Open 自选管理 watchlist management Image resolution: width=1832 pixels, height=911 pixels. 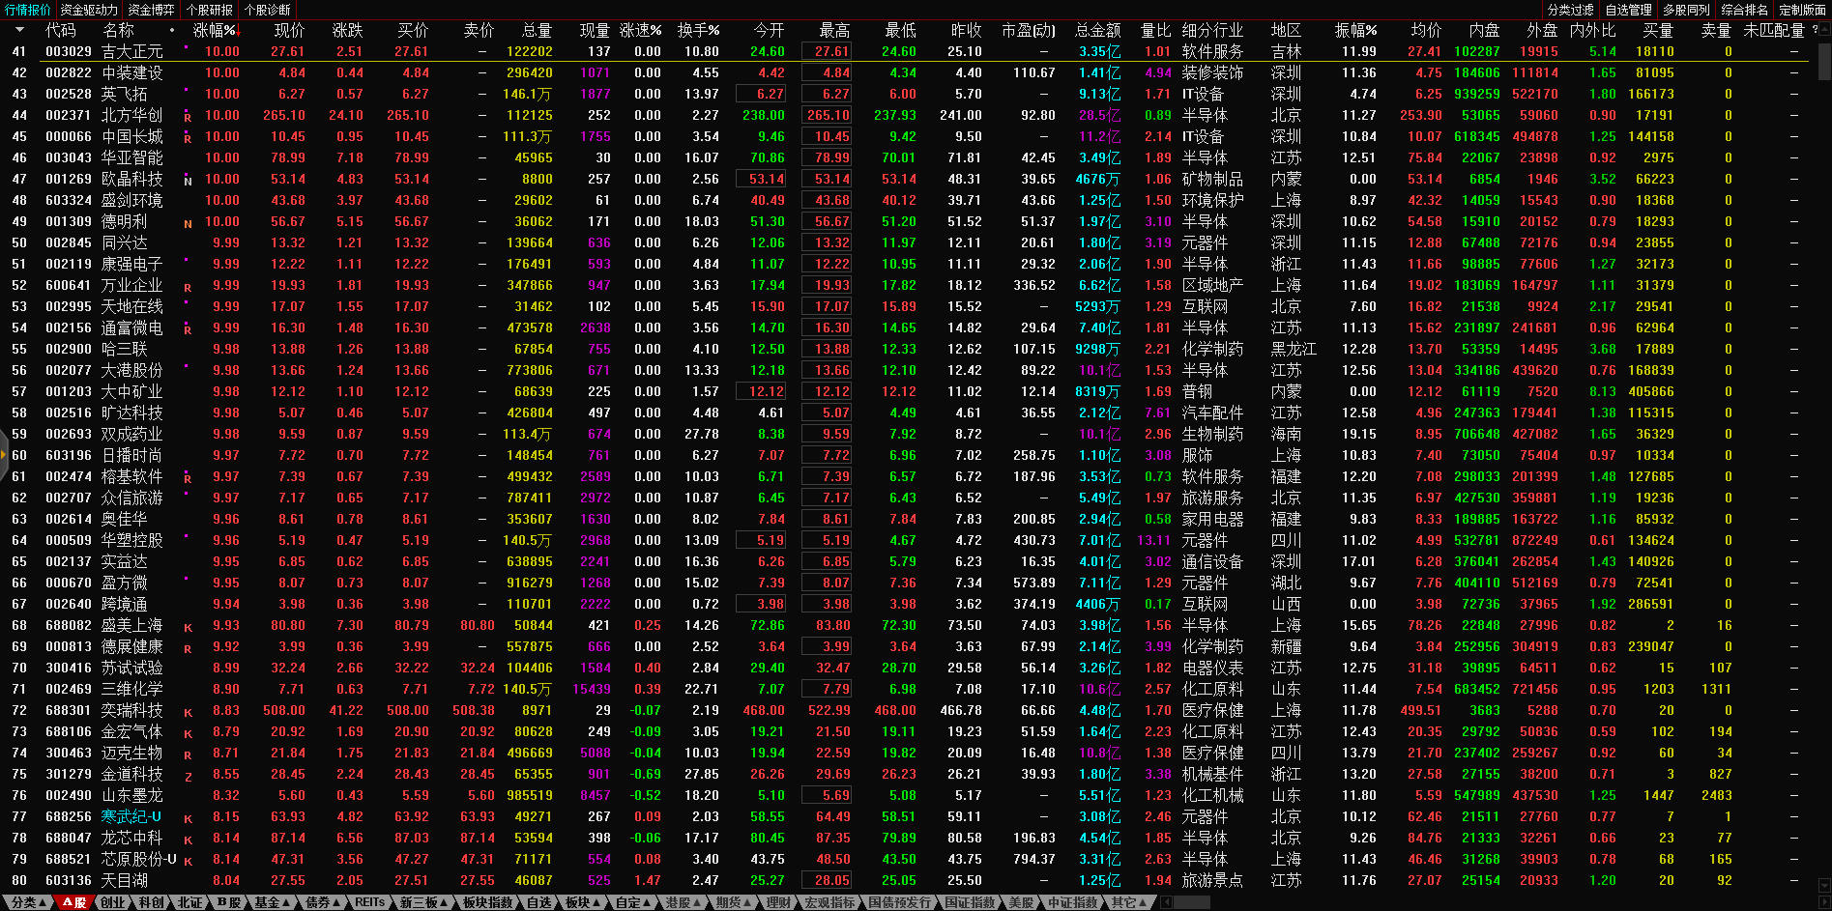1628,10
